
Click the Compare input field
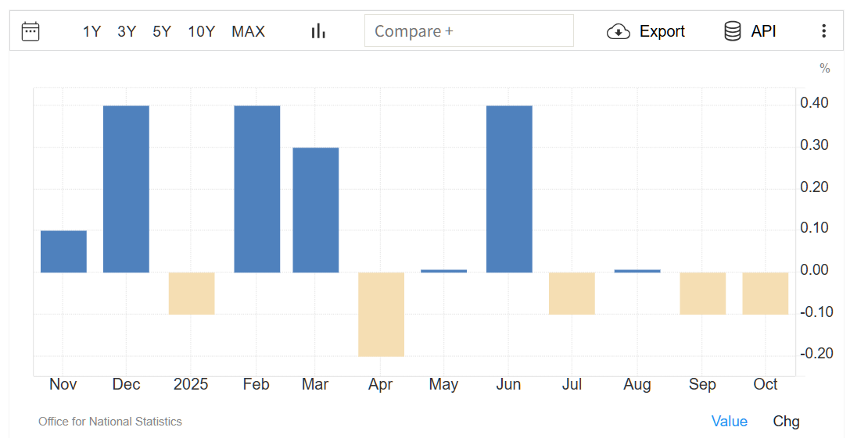(469, 31)
